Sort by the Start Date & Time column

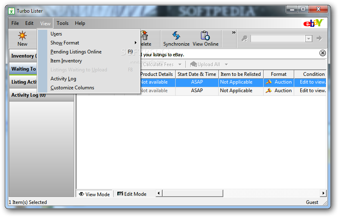point(197,74)
